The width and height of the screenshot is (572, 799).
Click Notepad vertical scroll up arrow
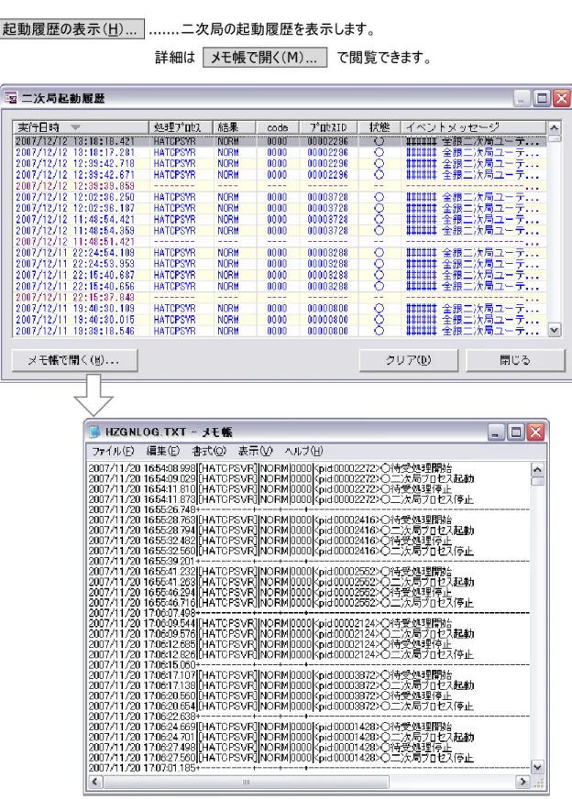[537, 469]
